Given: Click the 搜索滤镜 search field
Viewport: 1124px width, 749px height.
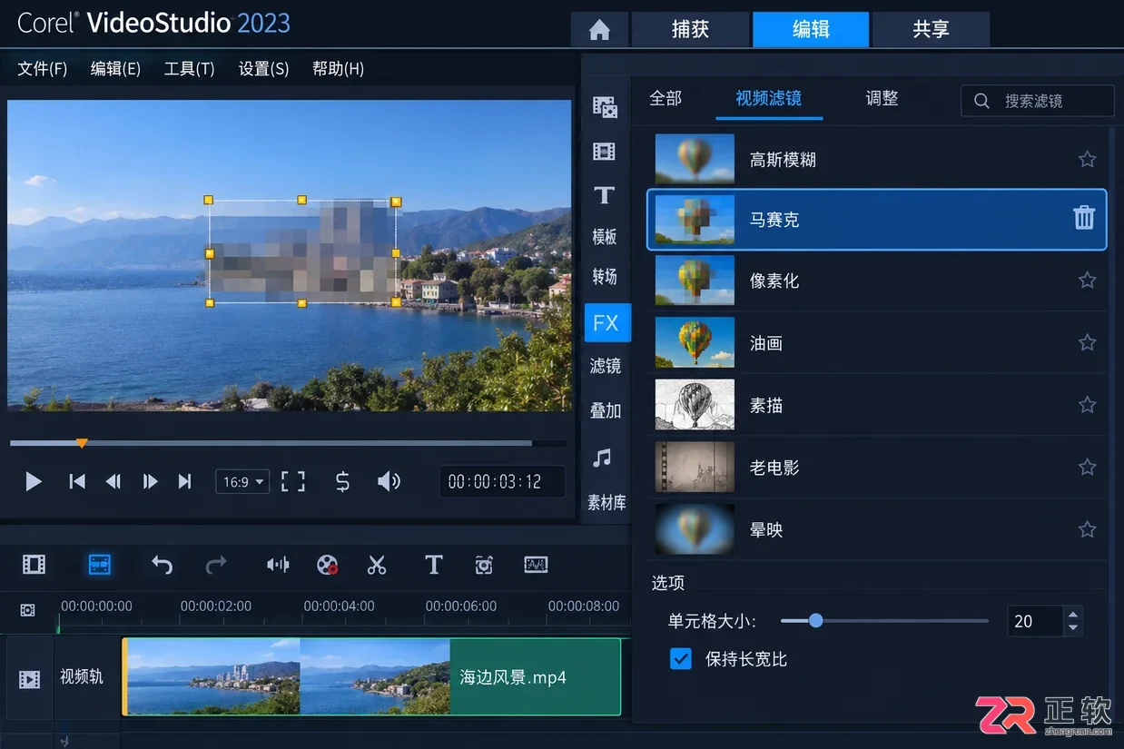Looking at the screenshot, I should [x=1037, y=101].
